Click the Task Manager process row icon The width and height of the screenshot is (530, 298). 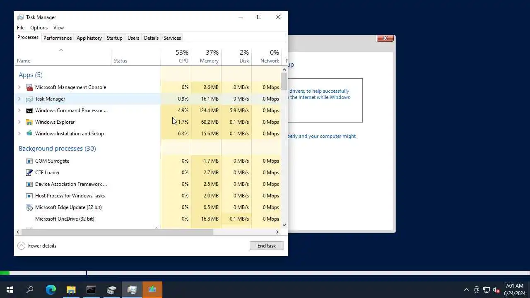pos(29,99)
